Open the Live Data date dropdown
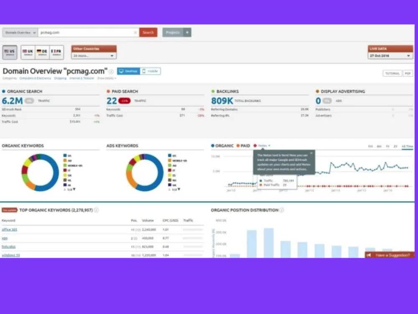Image resolution: width=418 pixels, height=314 pixels. tap(390, 56)
